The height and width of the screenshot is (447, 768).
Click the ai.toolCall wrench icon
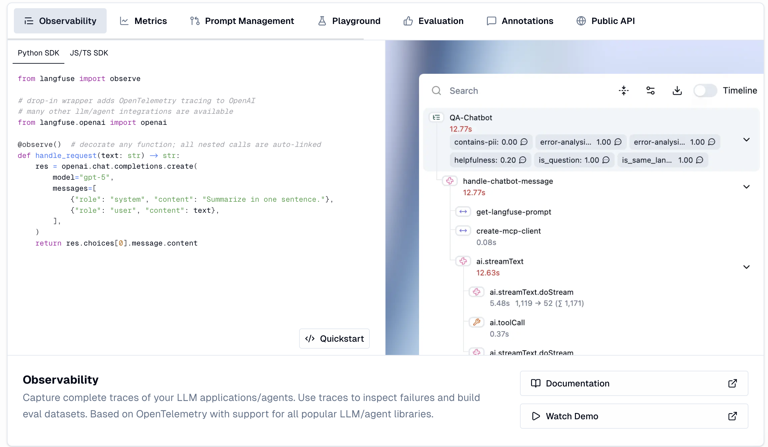(x=476, y=322)
